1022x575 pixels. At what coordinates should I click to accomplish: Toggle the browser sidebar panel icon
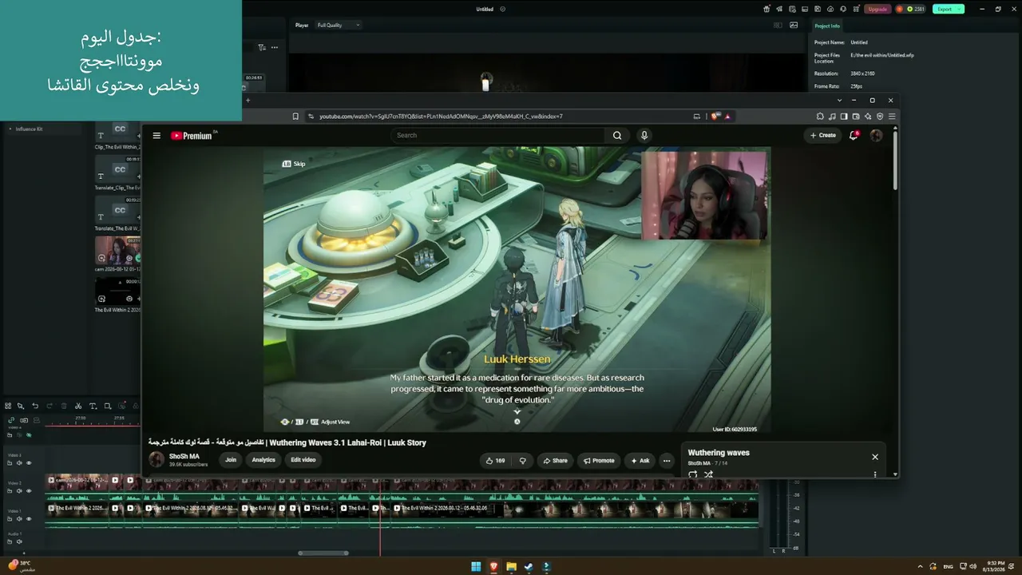click(844, 117)
